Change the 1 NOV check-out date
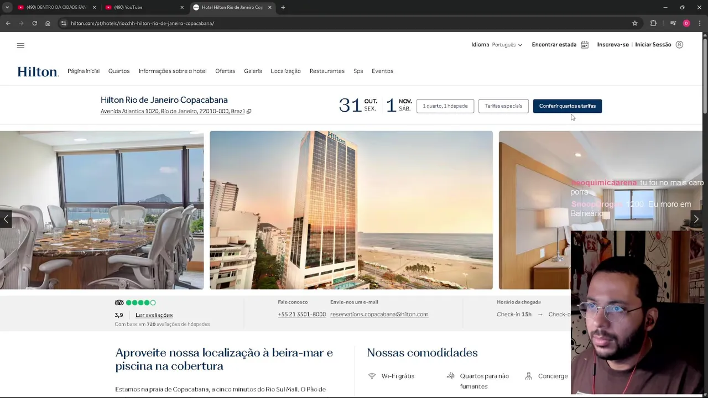Image resolution: width=708 pixels, height=398 pixels. coord(399,105)
